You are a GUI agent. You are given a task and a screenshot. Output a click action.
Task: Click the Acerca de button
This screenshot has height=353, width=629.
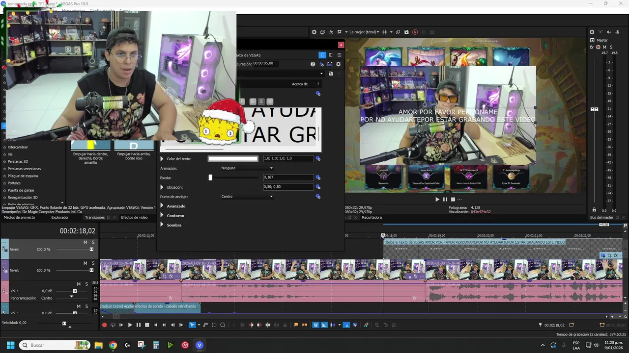[x=300, y=84]
